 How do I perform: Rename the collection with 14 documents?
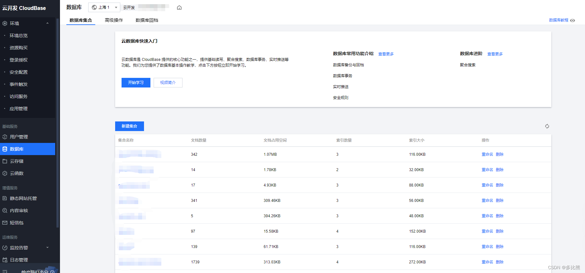[x=487, y=170]
